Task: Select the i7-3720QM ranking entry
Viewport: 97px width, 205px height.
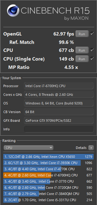Action: 48,188
